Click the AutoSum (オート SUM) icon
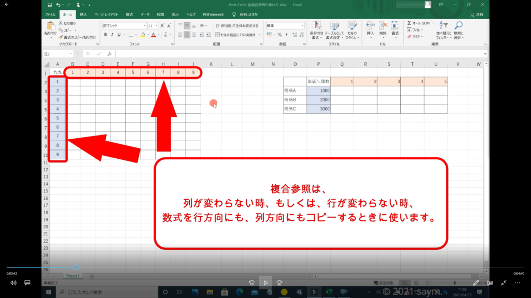Image resolution: width=531 pixels, height=298 pixels. pos(410,23)
